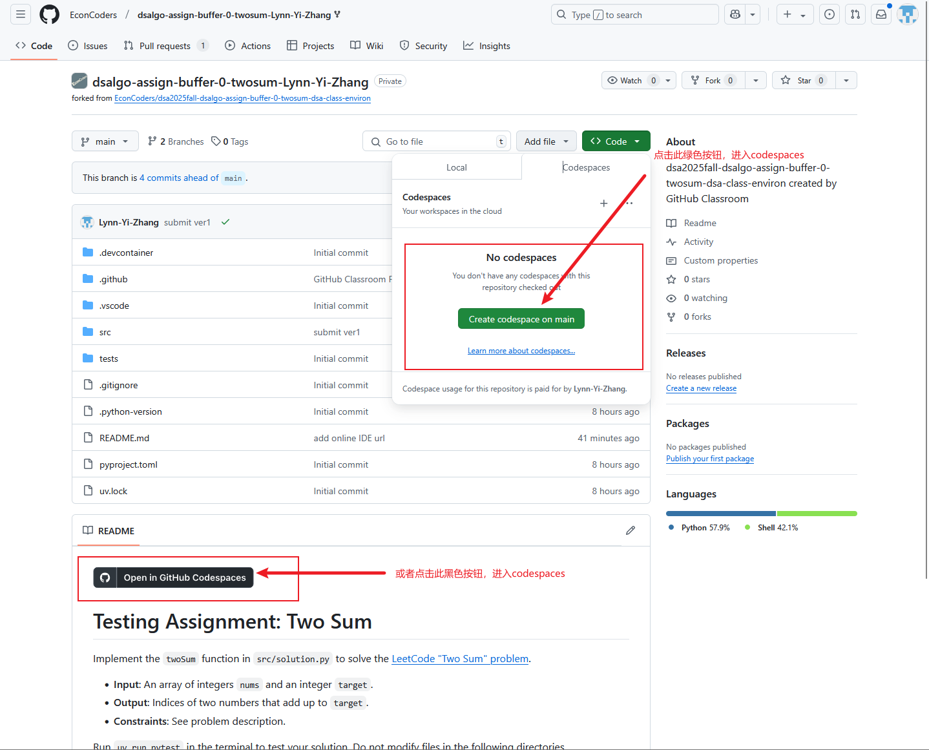This screenshot has width=929, height=750.
Task: Open the Actions tab
Action: 248,46
